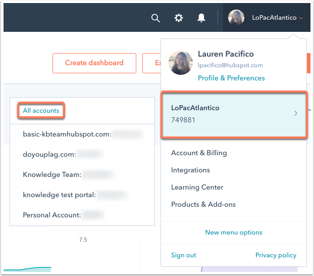Click Lauren Pacifico's large profile photo
Viewport: 314px width, 276px height.
(181, 63)
